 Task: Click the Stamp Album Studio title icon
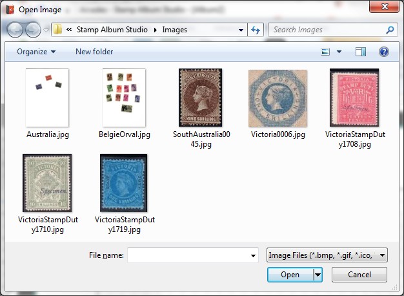10,10
